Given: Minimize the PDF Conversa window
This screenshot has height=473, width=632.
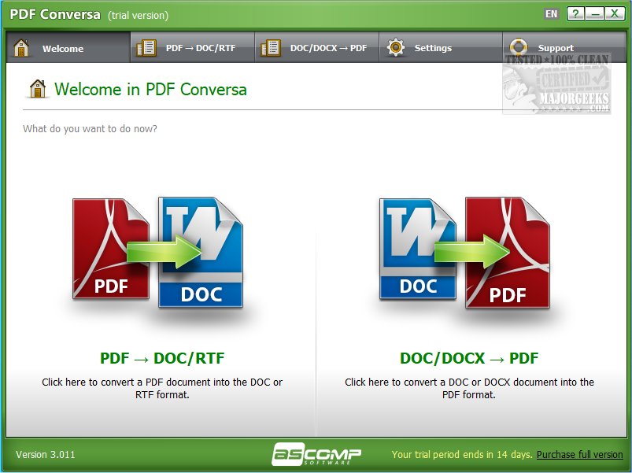Looking at the screenshot, I should pos(595,14).
